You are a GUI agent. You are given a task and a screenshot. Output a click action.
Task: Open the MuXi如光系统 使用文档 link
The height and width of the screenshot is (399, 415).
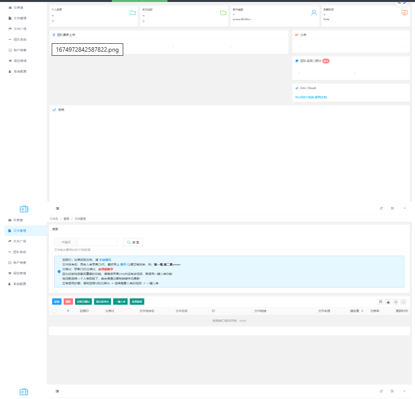311,97
